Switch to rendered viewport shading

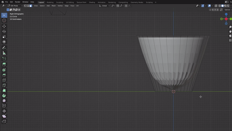[x=228, y=6]
